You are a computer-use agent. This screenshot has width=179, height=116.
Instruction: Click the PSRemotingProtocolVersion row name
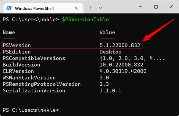[42, 84]
